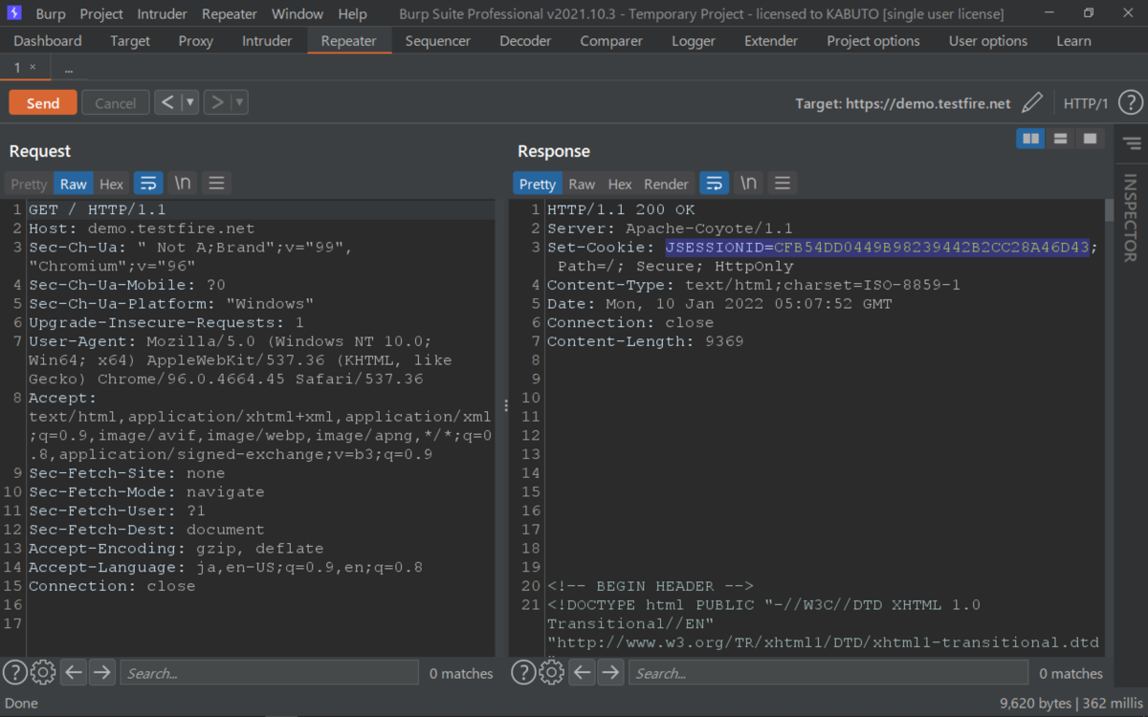
Task: Toggle word wrap icon in Response panel
Action: tap(714, 184)
